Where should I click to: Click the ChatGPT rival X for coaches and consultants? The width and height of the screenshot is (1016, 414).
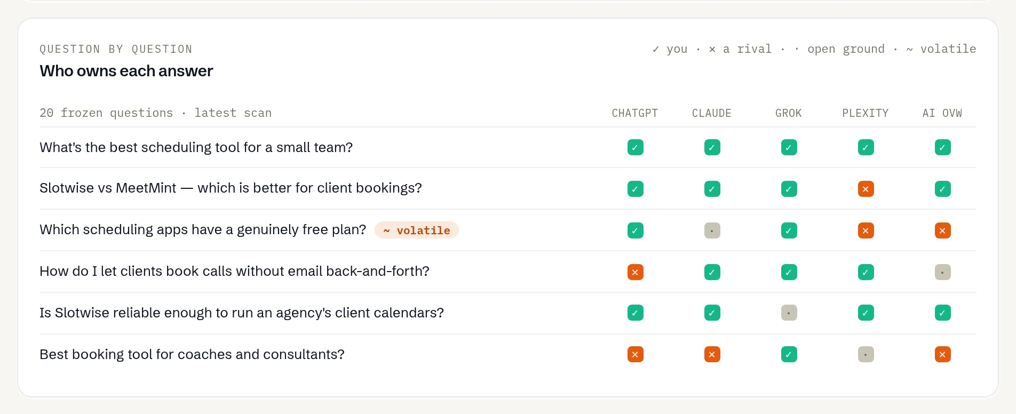tap(635, 354)
